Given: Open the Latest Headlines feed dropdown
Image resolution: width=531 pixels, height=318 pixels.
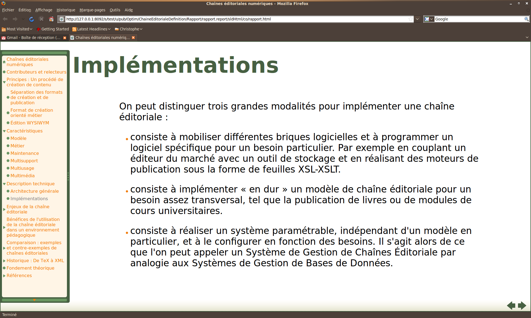Looking at the screenshot, I should [91, 29].
